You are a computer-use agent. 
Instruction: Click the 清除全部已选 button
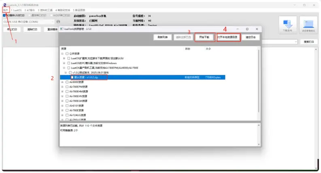click(x=183, y=37)
